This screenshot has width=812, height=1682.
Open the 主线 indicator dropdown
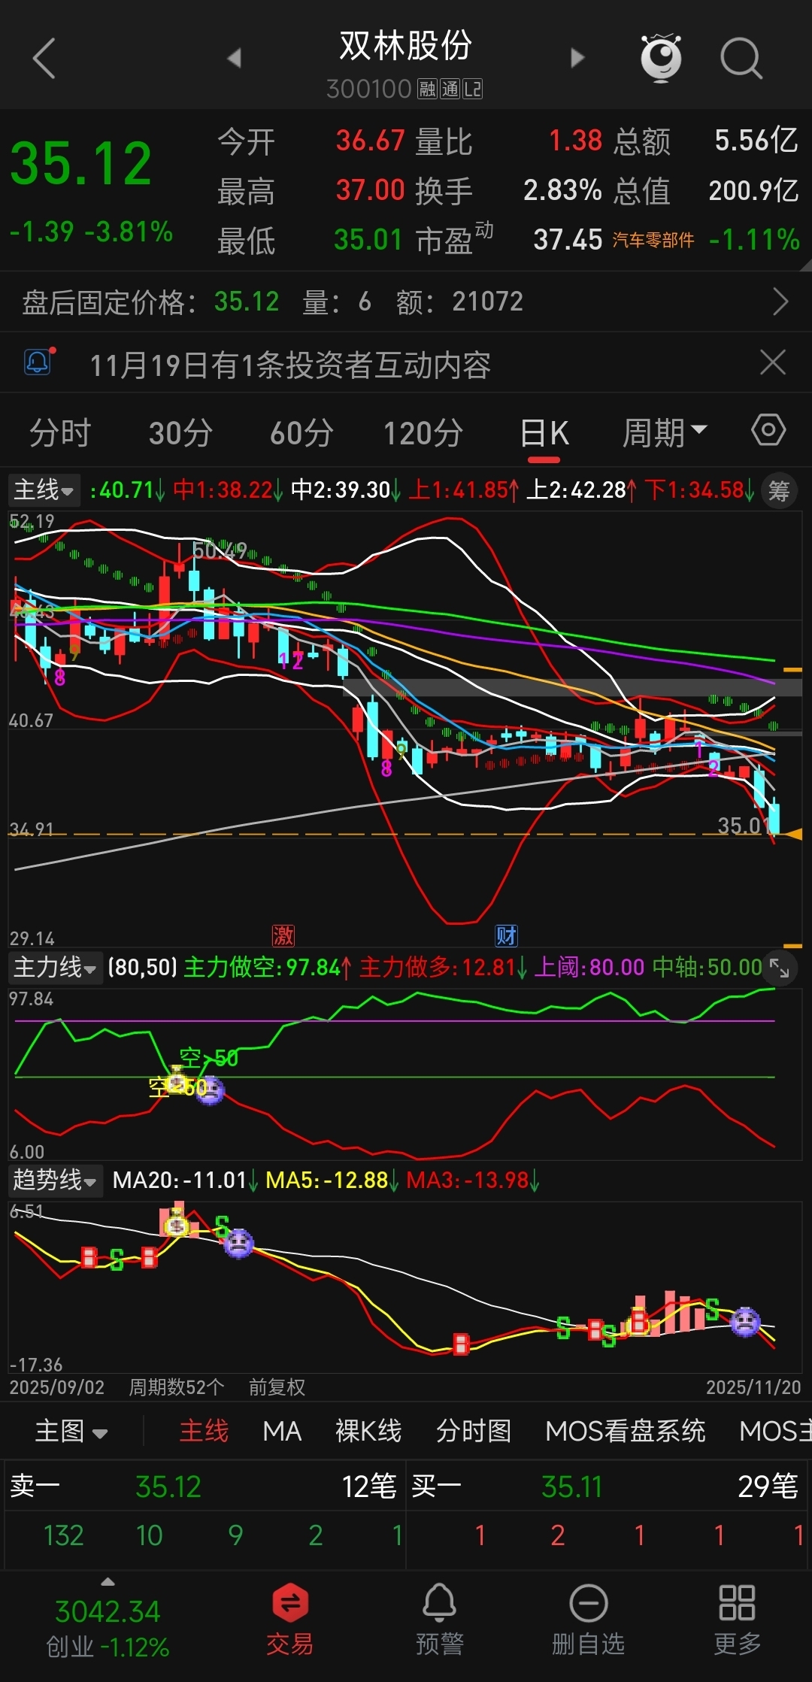pos(44,490)
